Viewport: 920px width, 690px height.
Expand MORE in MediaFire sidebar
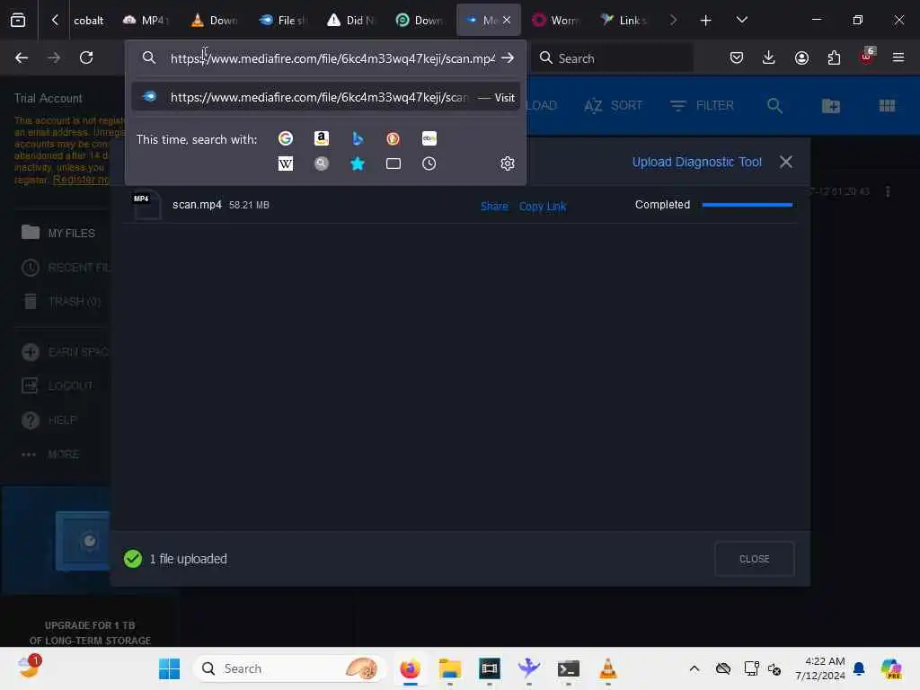pos(50,454)
